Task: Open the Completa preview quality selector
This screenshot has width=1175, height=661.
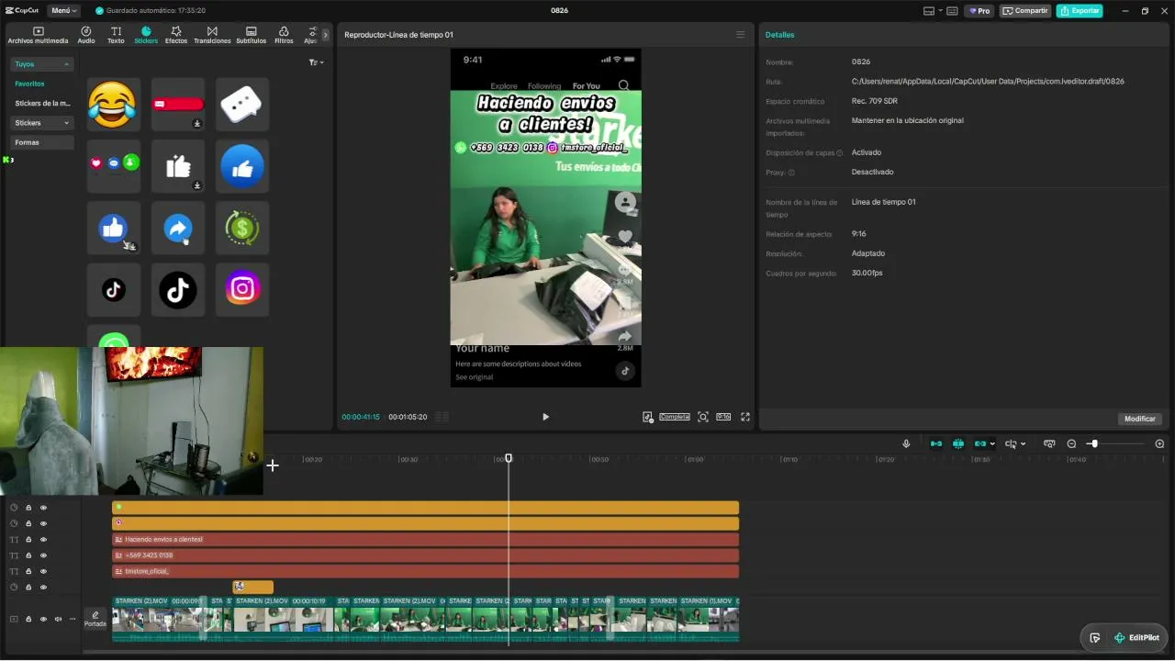Action: click(x=675, y=417)
